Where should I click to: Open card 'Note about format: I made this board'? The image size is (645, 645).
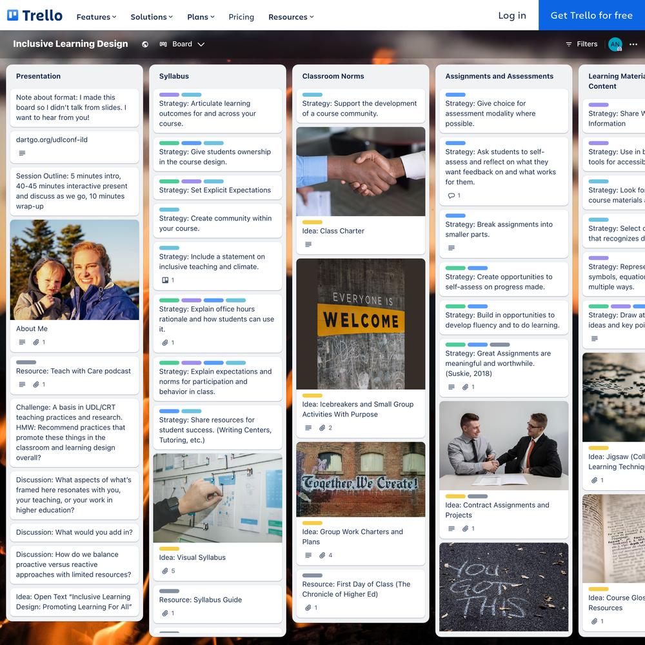pos(74,108)
